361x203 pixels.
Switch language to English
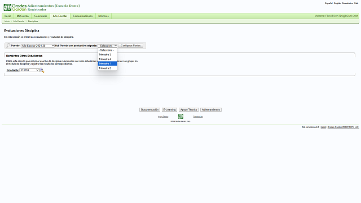(337, 3)
